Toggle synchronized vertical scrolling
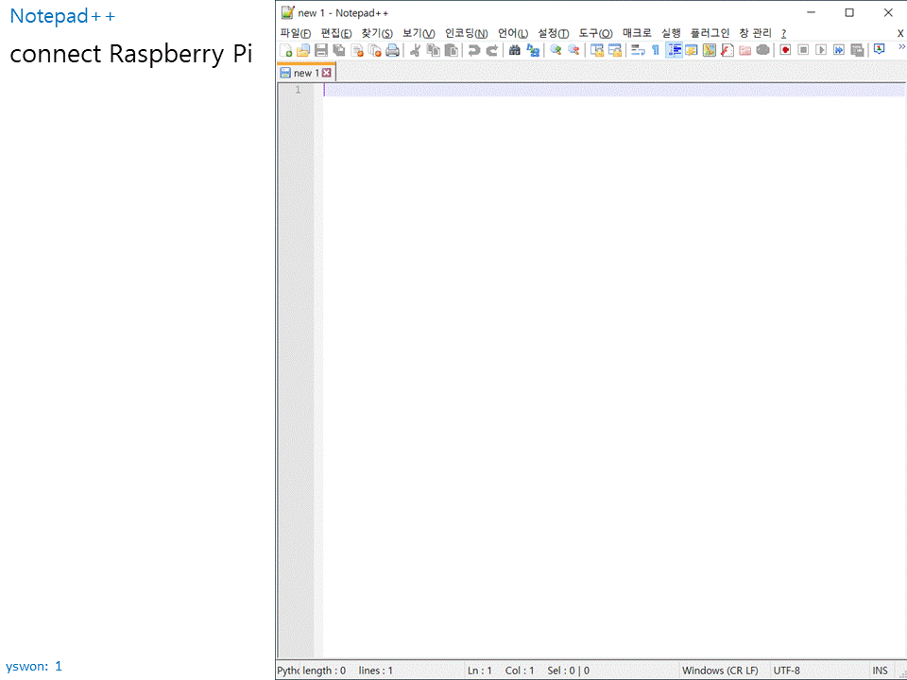This screenshot has width=907, height=680. 597,50
